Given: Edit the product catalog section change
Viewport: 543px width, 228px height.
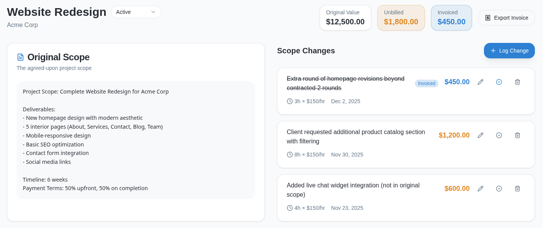Looking at the screenshot, I should click(480, 135).
